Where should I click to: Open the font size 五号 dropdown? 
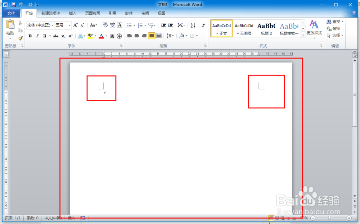(69, 25)
